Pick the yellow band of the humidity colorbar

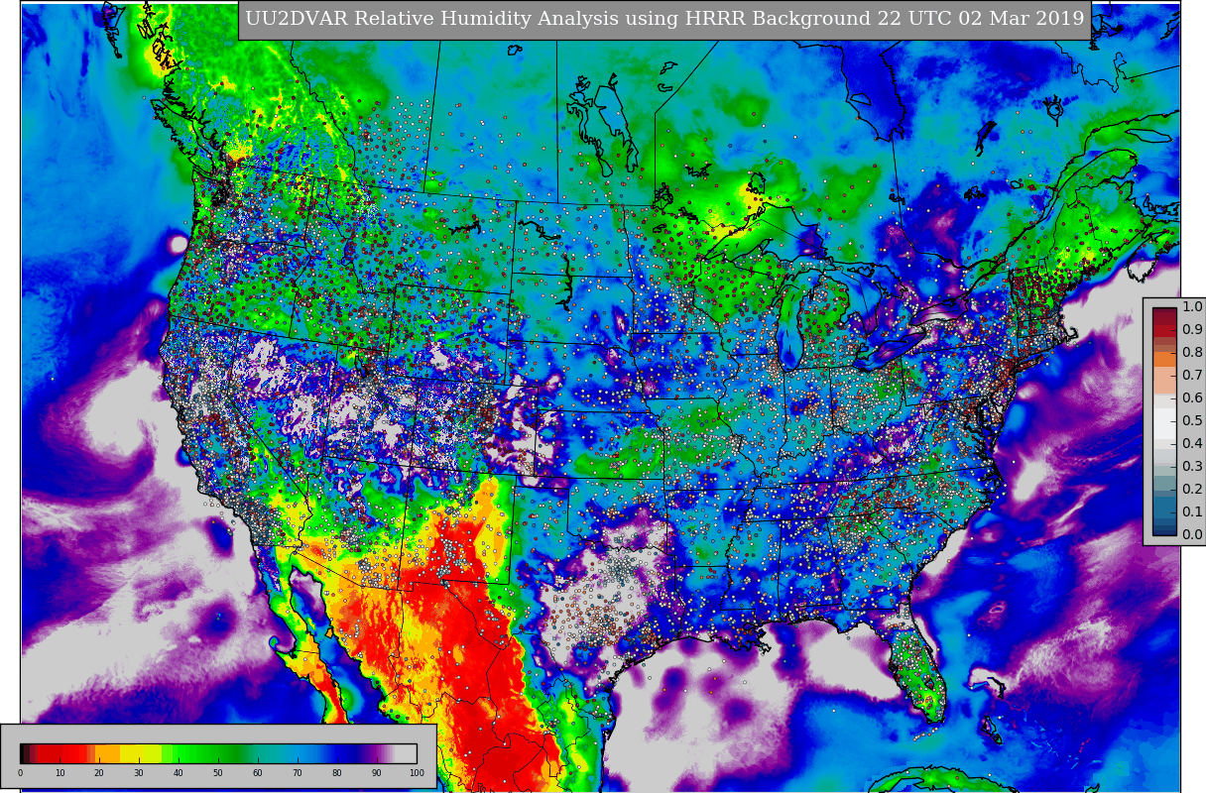tap(139, 753)
